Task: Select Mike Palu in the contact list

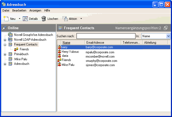Action: [x=68, y=65]
